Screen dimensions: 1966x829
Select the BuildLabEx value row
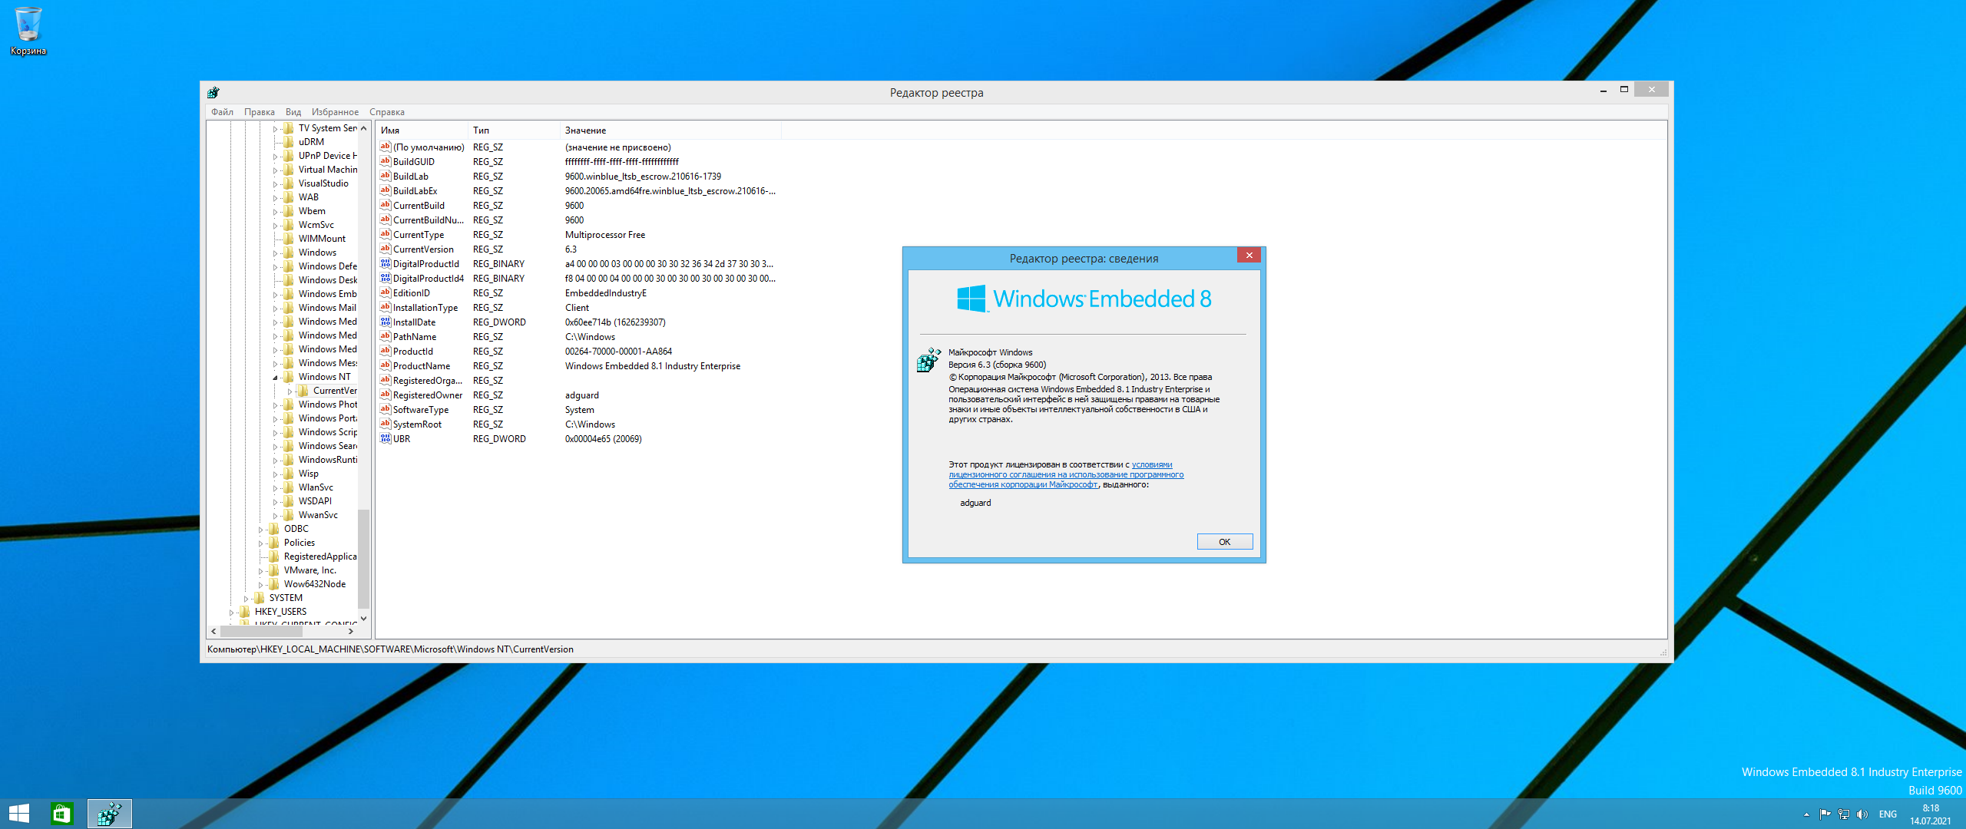click(578, 190)
